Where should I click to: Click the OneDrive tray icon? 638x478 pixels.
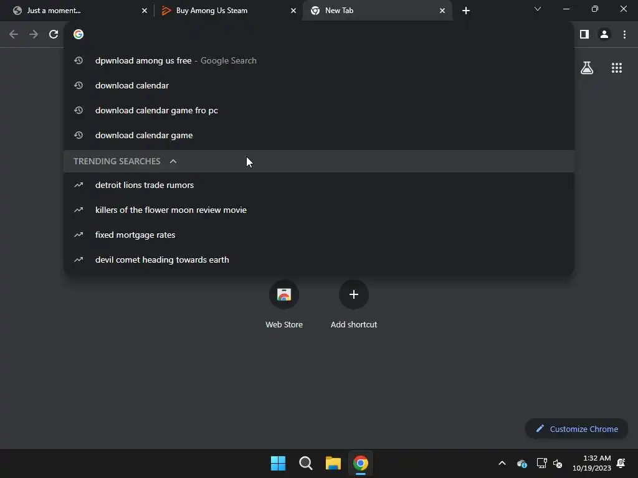point(522,463)
